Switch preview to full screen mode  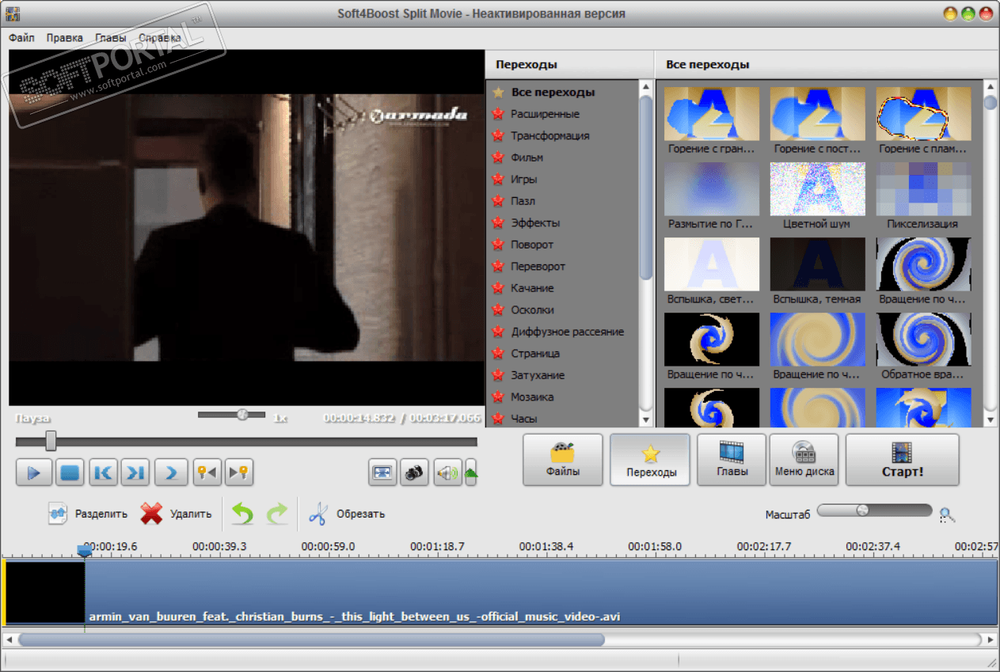382,473
